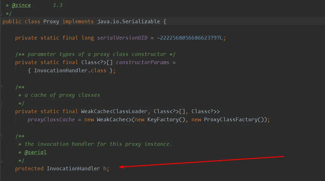This screenshot has width=325, height=181.
Task: Click the version value 1.3
Action: 58,5
